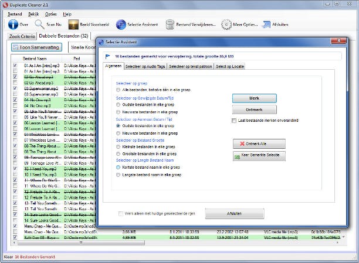Viewport: 359px width, 263px height.
Task: Click the Ontmerk Alle button
Action: pos(259,144)
